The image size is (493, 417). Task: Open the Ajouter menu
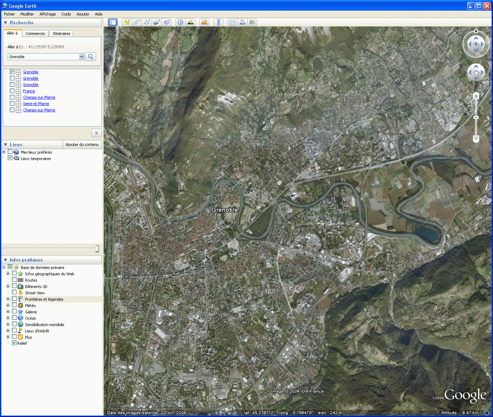tap(83, 14)
